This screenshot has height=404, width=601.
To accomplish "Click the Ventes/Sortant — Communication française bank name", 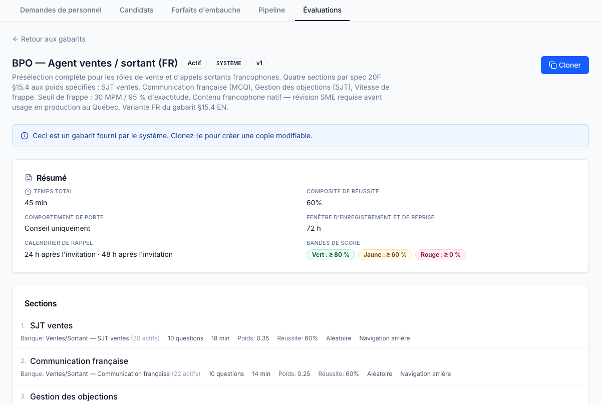I will pyautogui.click(x=108, y=374).
